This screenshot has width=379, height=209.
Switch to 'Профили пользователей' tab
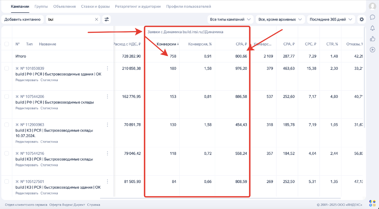tap(189, 6)
